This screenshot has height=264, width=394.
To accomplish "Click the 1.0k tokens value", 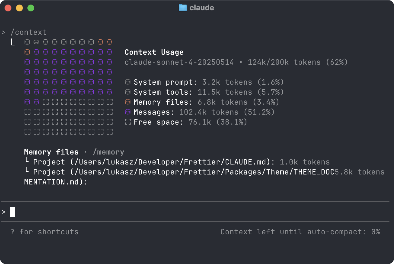I will pos(305,162).
